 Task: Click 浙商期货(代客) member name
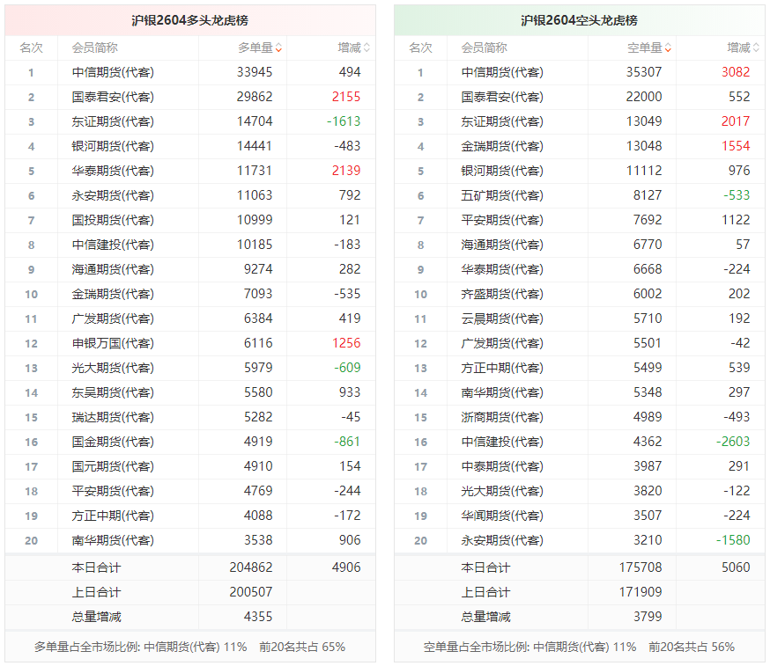[502, 417]
